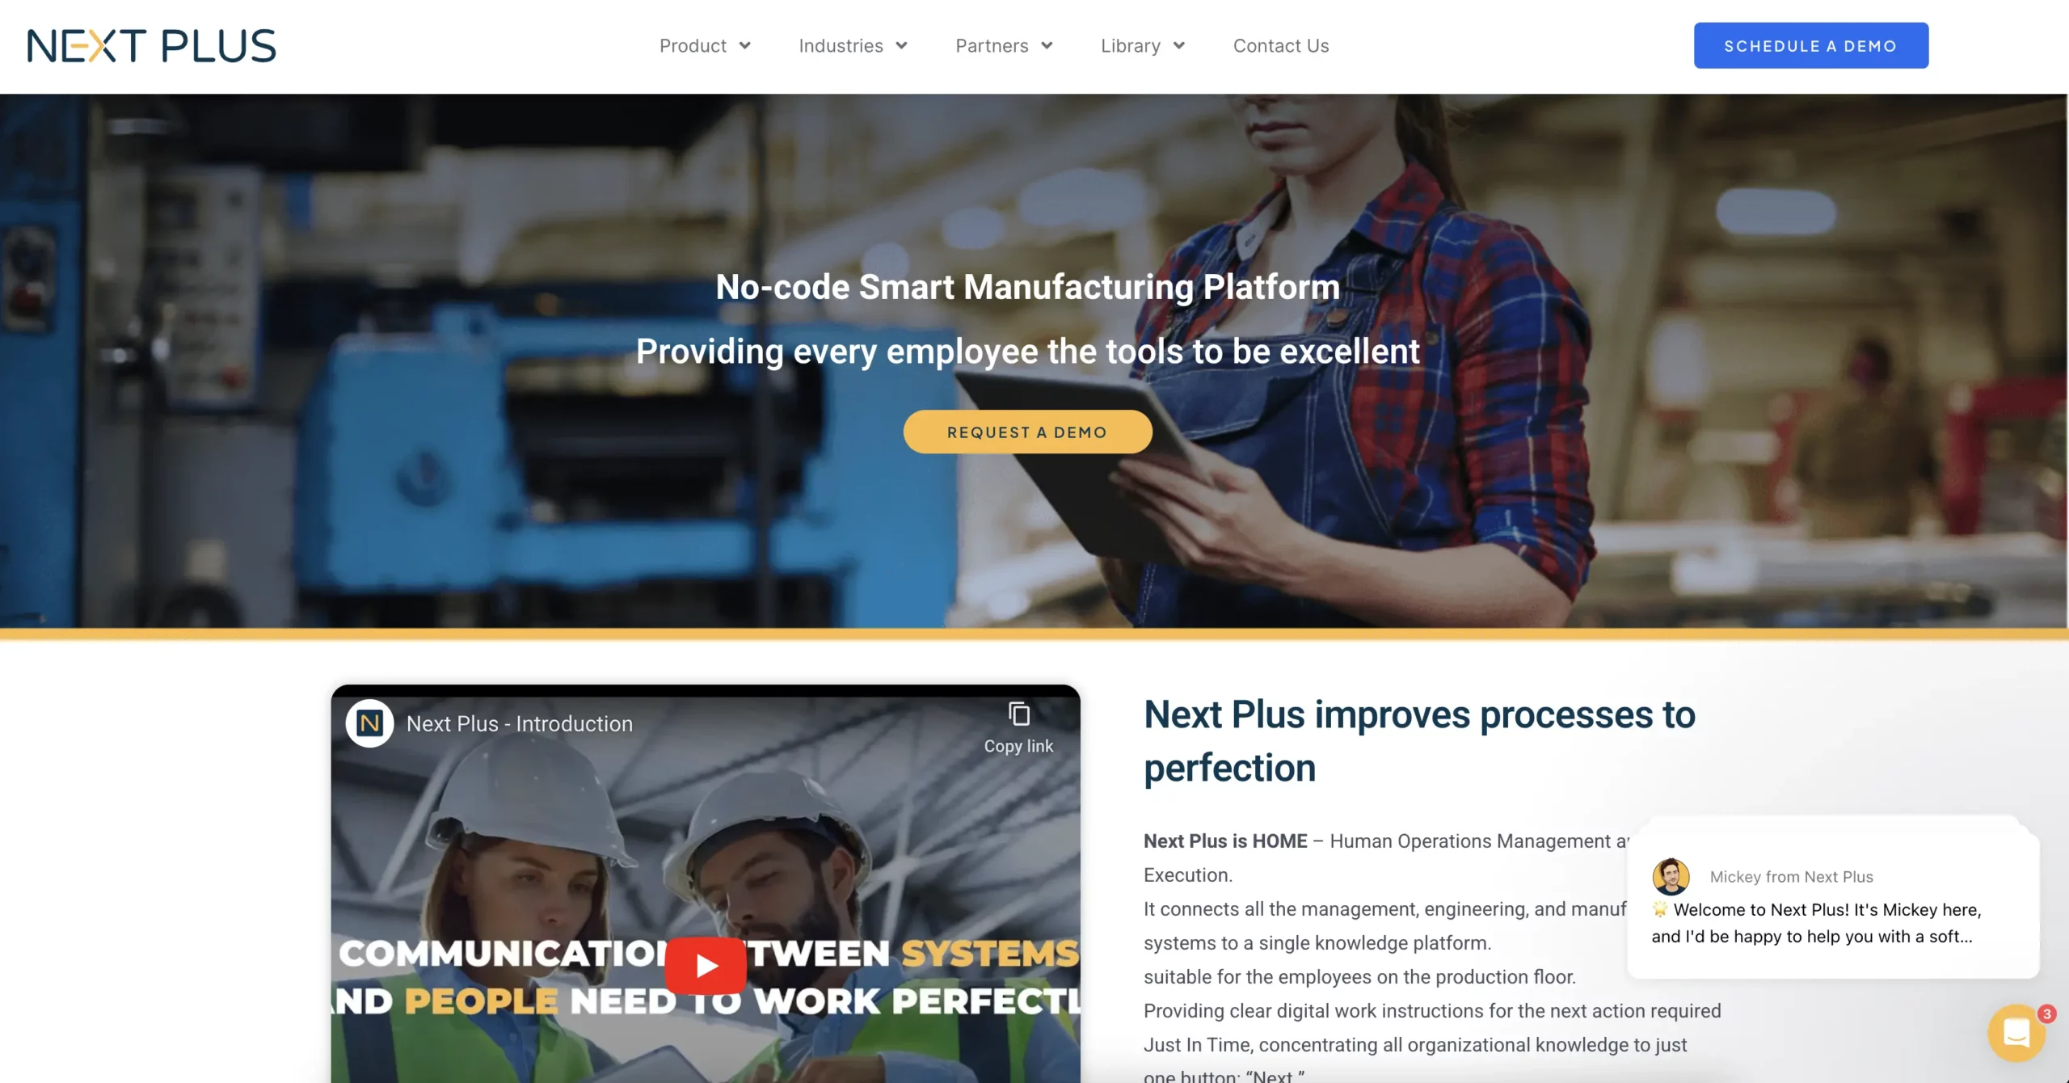Click the Next Plus N logo in video

369,722
